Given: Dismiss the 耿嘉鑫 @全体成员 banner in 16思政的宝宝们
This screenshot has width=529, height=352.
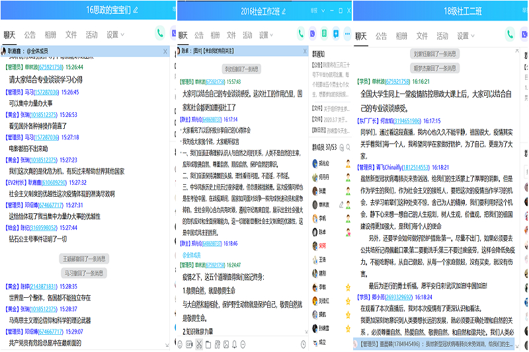Looking at the screenshot, I should [165, 52].
